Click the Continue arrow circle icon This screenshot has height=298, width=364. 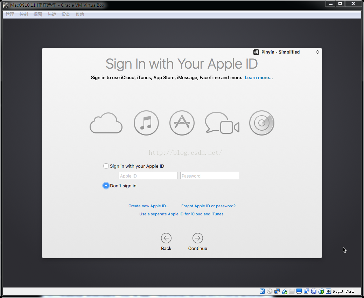198,238
